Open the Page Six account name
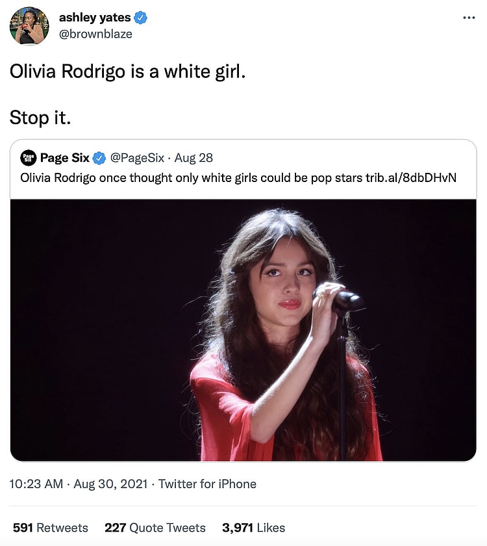The height and width of the screenshot is (546, 487). point(65,158)
